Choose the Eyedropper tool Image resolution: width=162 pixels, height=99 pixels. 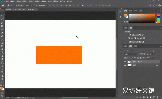coord(2,33)
